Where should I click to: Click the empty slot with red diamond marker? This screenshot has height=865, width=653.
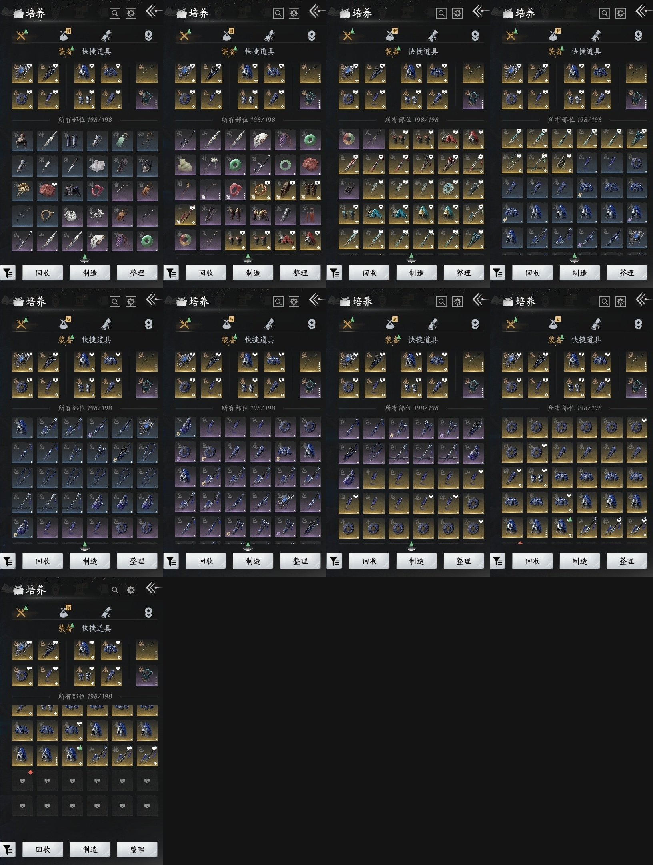tap(22, 781)
